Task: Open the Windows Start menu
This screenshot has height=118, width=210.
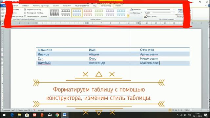Action: point(4,115)
